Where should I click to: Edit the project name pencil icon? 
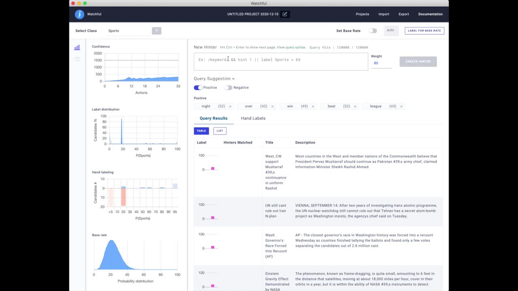[285, 14]
